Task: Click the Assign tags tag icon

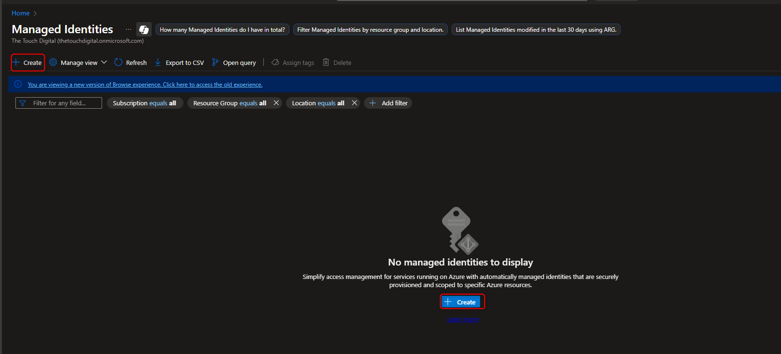Action: click(275, 63)
